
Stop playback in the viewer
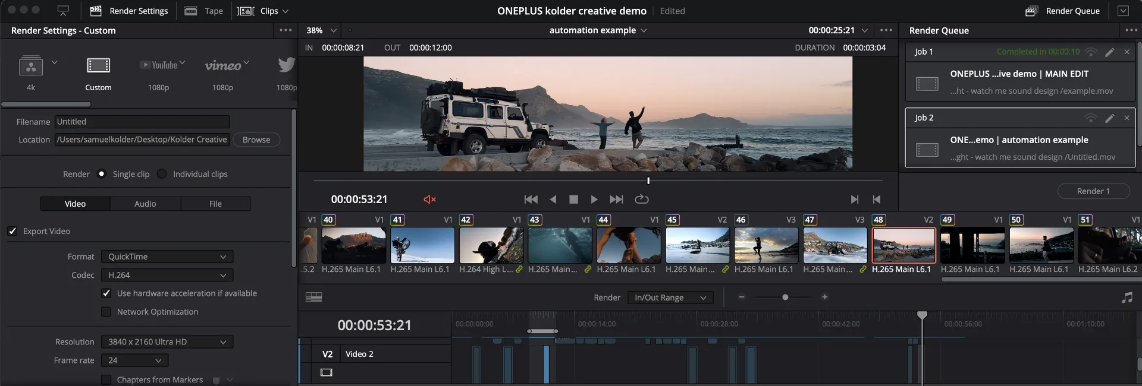573,200
